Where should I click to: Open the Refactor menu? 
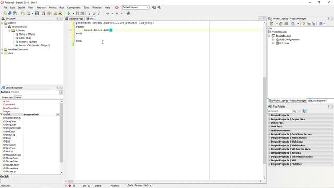point(41,8)
